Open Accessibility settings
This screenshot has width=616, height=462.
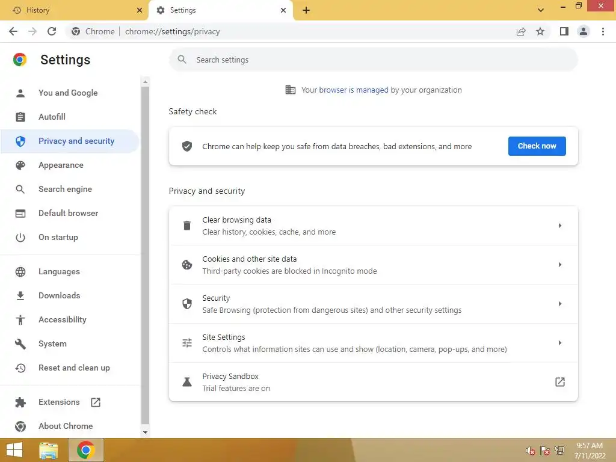tap(70, 320)
